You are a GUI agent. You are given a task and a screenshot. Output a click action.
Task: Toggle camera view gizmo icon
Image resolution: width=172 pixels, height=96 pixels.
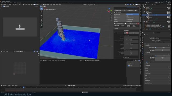coord(111,18)
